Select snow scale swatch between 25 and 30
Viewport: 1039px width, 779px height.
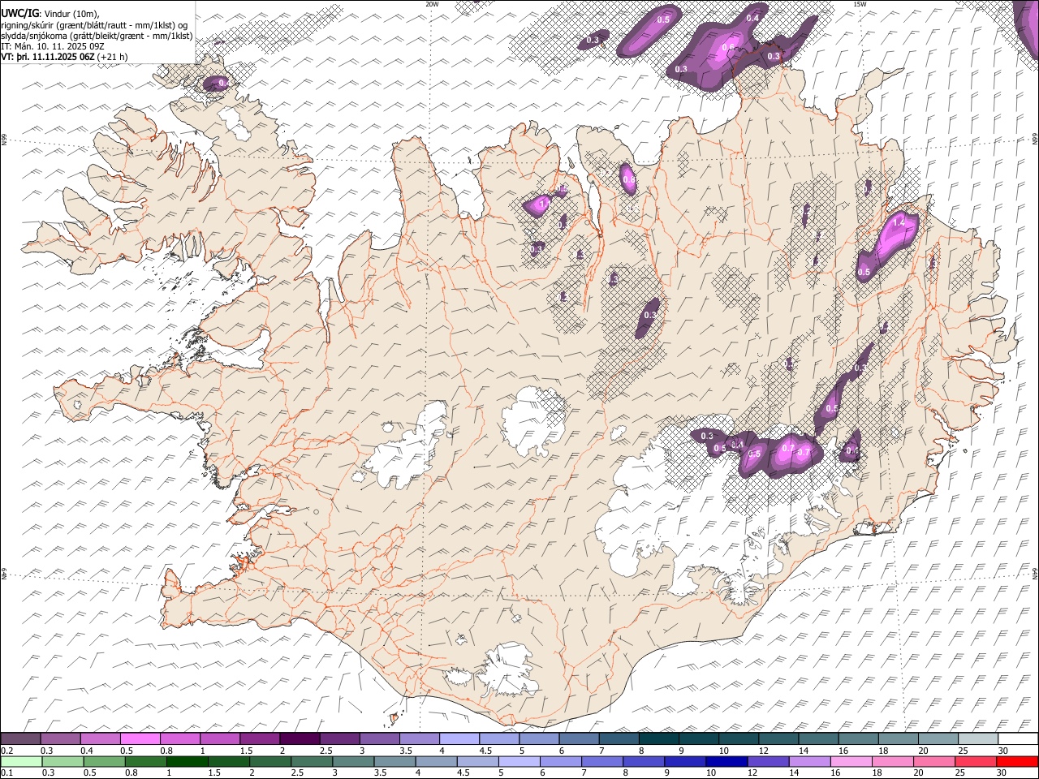[978, 739]
